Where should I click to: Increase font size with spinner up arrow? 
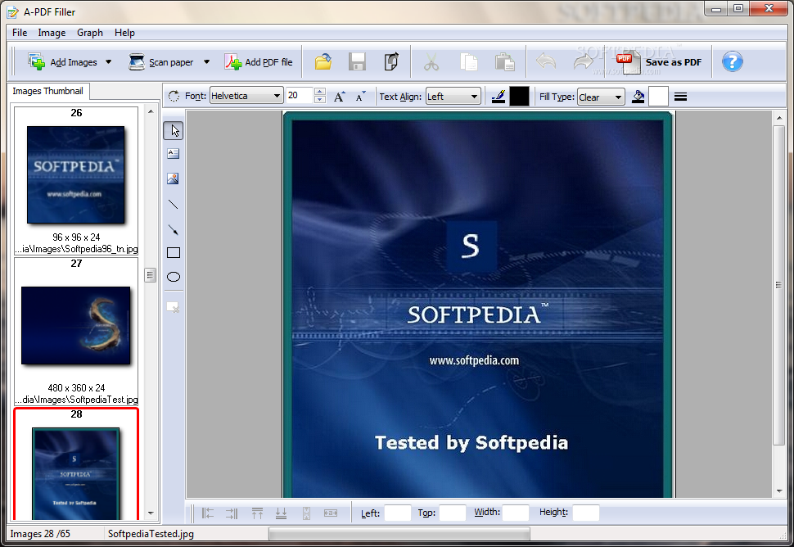319,92
